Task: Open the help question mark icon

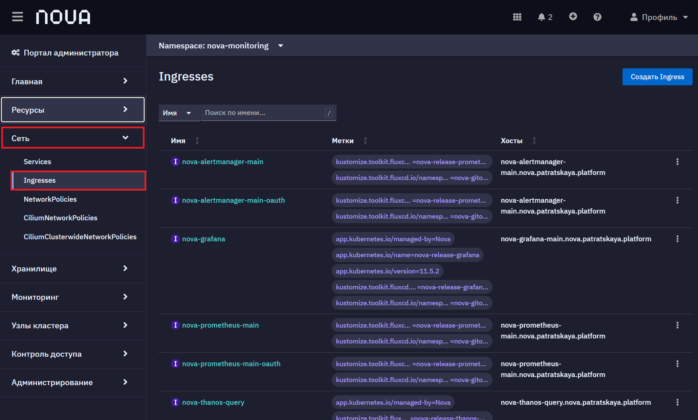Action: point(597,17)
